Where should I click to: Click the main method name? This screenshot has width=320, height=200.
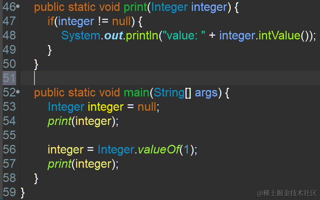tap(136, 93)
